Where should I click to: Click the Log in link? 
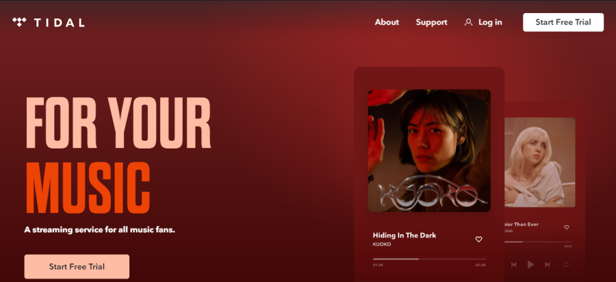(490, 23)
